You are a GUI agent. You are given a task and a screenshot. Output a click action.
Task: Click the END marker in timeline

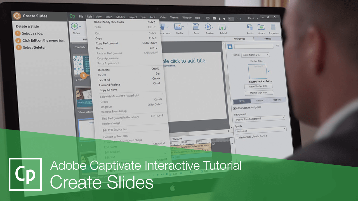pyautogui.click(x=213, y=144)
